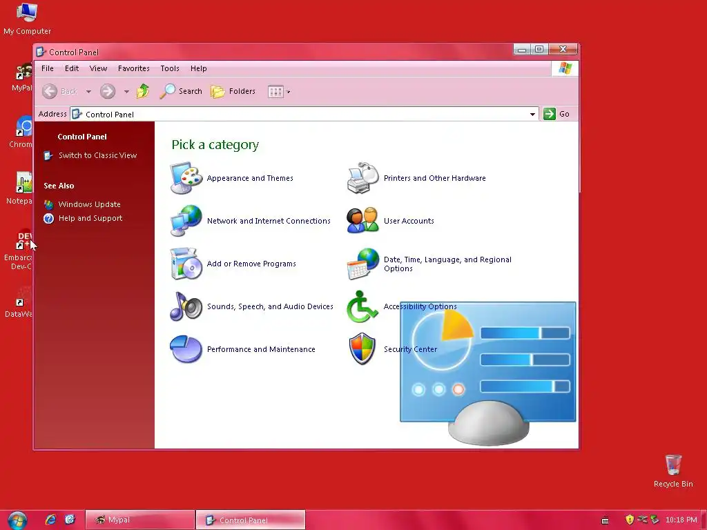Switch to the Mypal taskbar button
This screenshot has width=707, height=530.
coord(139,520)
